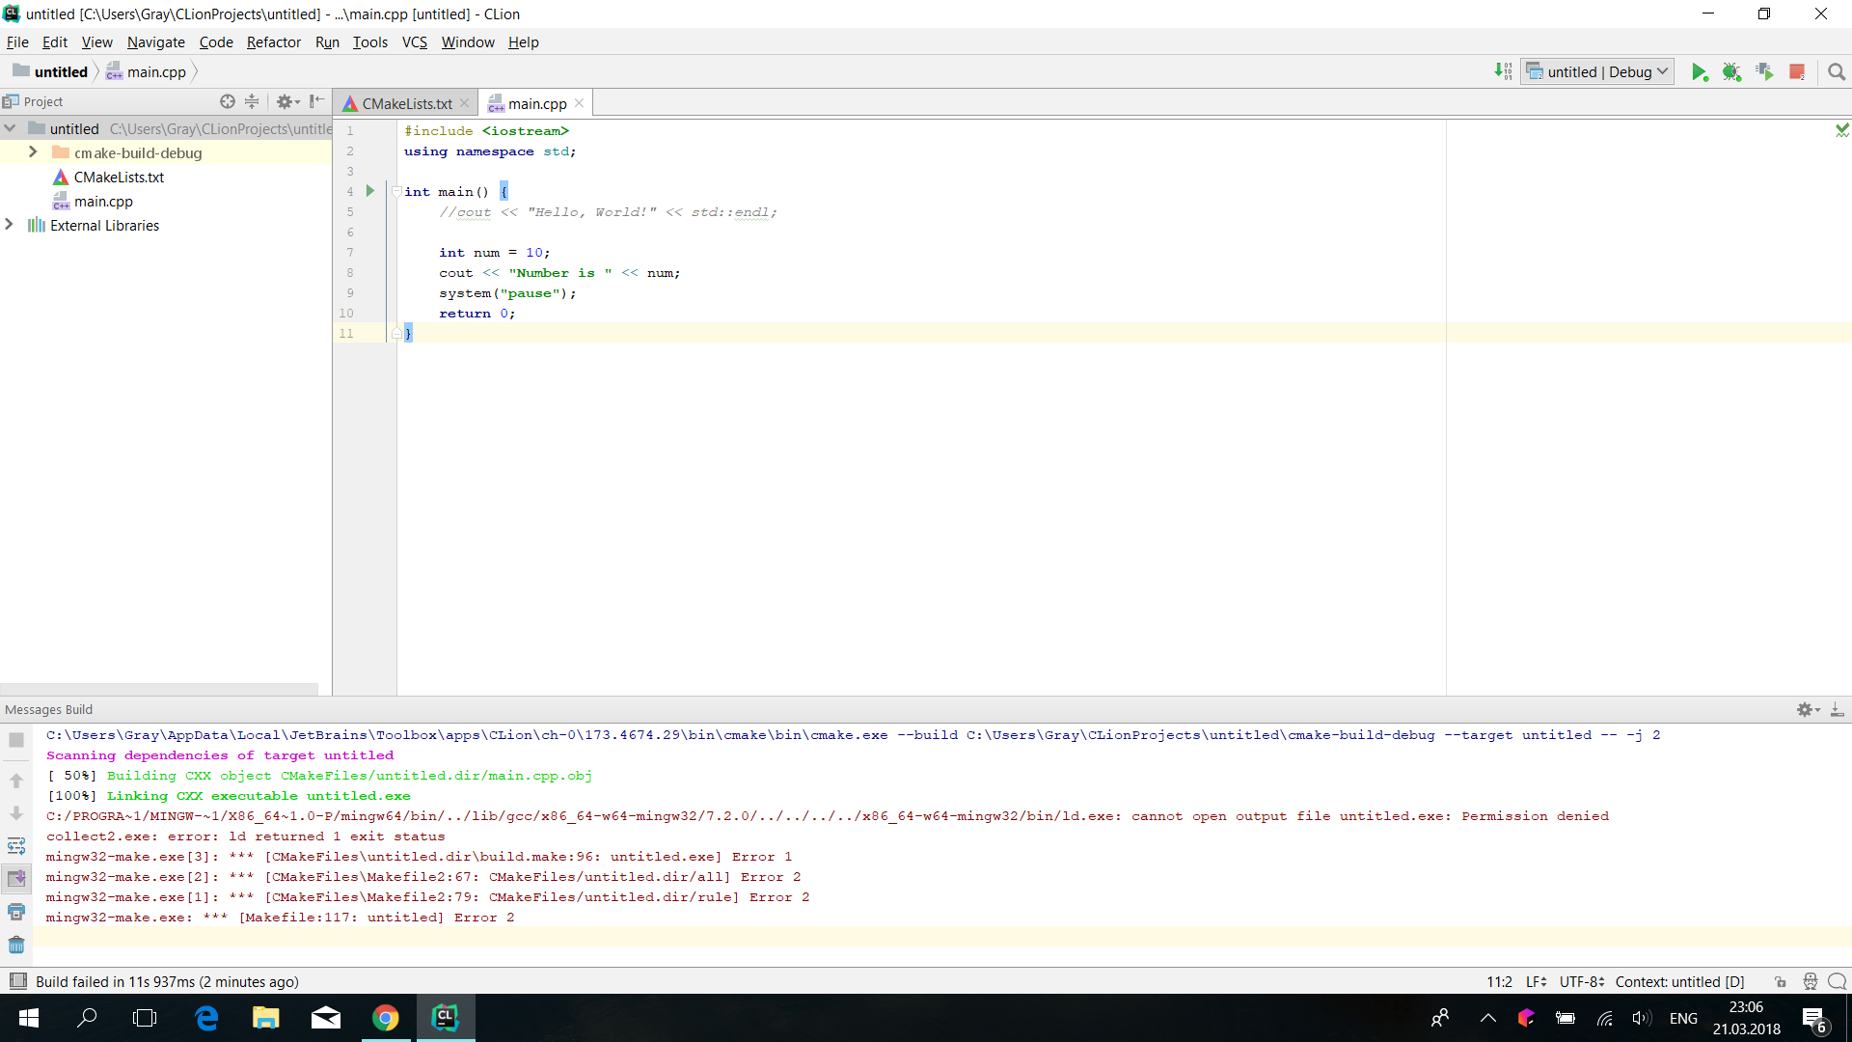Screen dimensions: 1852x1042
Task: Open the Project view dropdown
Action: [x=34, y=101]
